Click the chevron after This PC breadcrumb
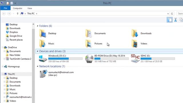 (37, 14)
